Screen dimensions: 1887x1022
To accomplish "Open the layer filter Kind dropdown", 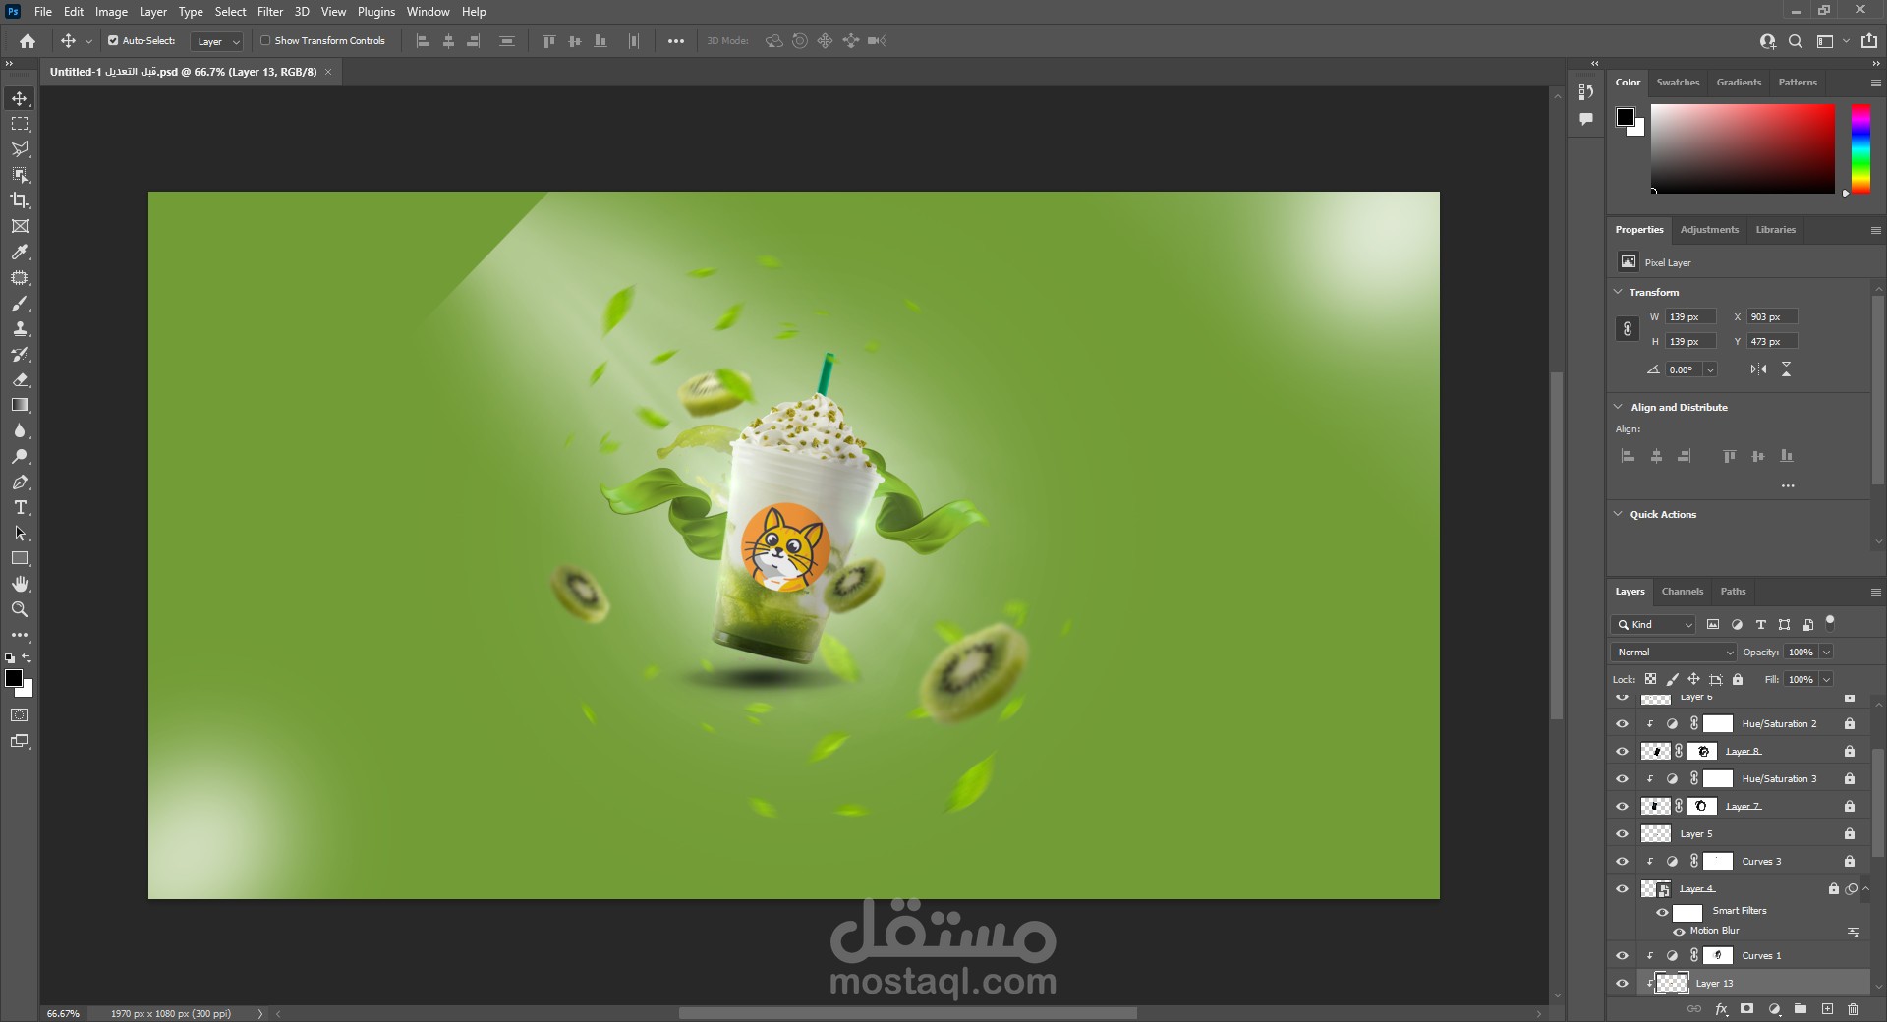I will point(1654,625).
